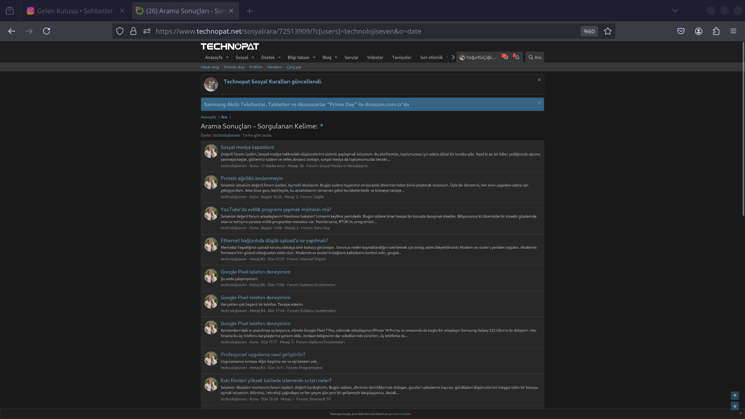
Task: Click the Çıkış yap link
Action: [x=294, y=67]
